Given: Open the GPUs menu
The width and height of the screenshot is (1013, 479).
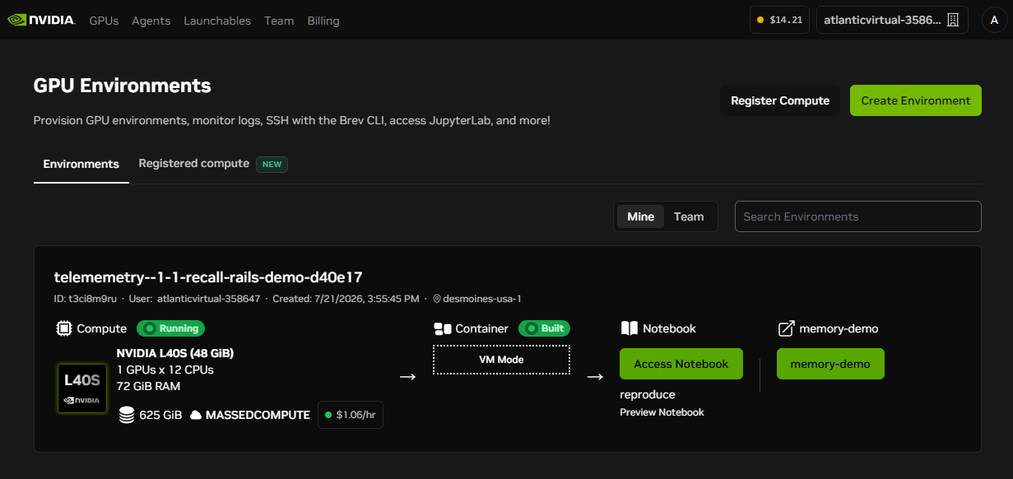Looking at the screenshot, I should click(104, 21).
